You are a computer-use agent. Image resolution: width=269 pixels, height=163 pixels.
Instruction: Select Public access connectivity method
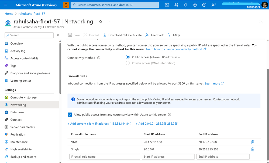pyautogui.click(x=128, y=57)
